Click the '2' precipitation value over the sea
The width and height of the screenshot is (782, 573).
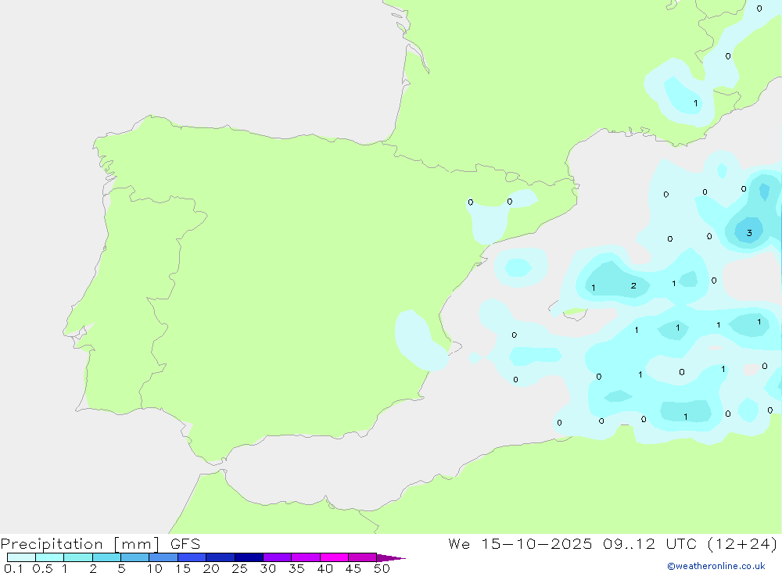633,286
